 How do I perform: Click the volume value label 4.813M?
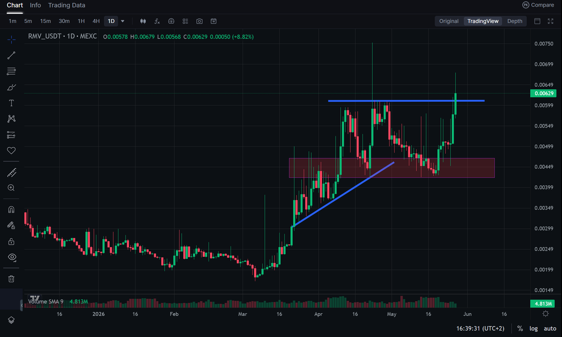[x=542, y=304]
